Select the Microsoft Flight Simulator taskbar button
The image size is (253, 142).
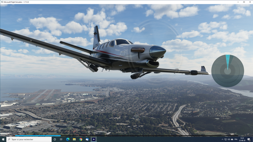[x=94, y=139]
